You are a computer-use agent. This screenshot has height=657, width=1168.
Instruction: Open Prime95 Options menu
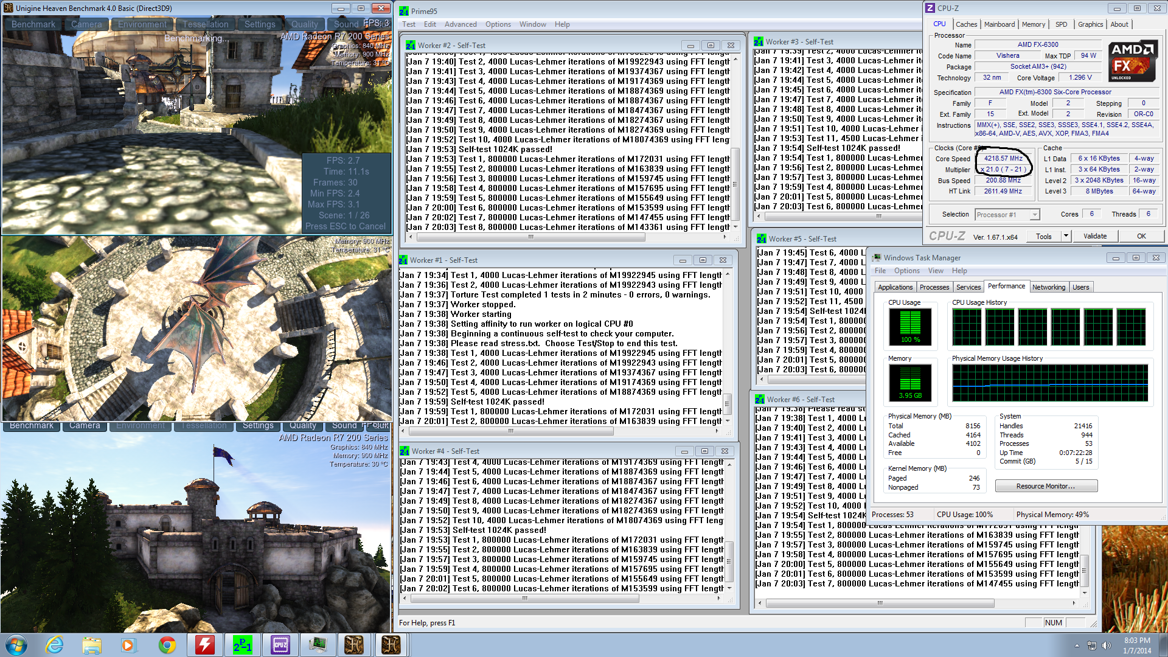498,24
